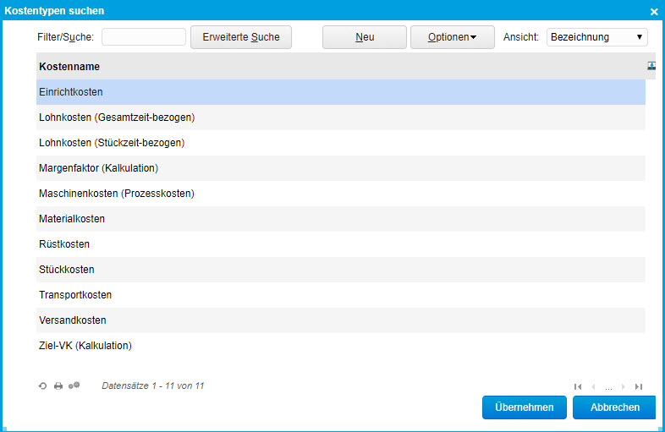This screenshot has height=432, width=665.
Task: Select the Stückkosten entry
Action: pyautogui.click(x=341, y=270)
